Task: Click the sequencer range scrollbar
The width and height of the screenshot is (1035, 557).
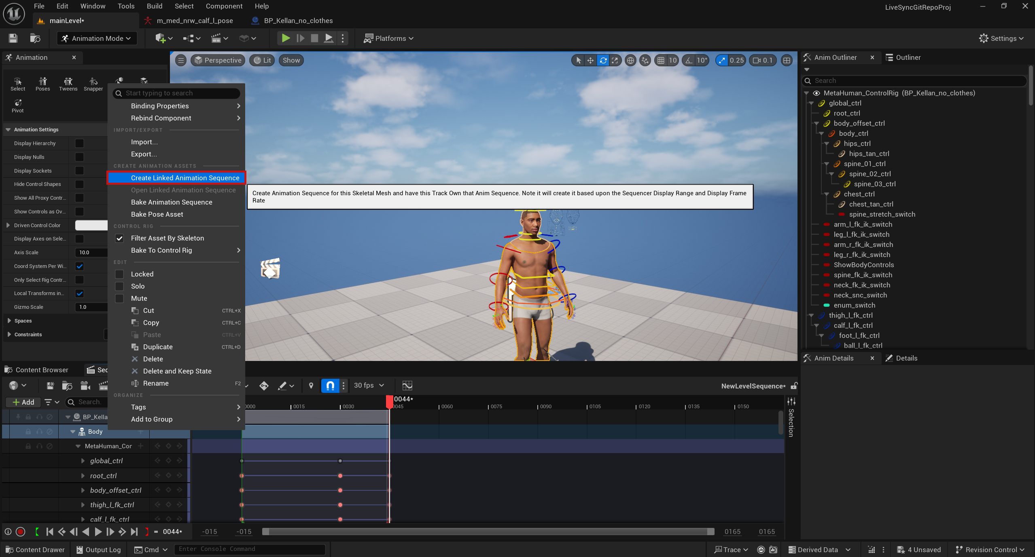Action: pyautogui.click(x=488, y=532)
